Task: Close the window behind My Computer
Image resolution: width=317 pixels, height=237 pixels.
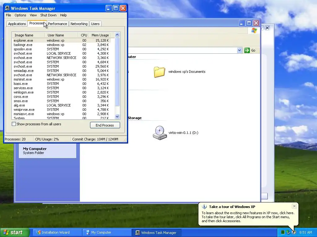Action: point(267,28)
